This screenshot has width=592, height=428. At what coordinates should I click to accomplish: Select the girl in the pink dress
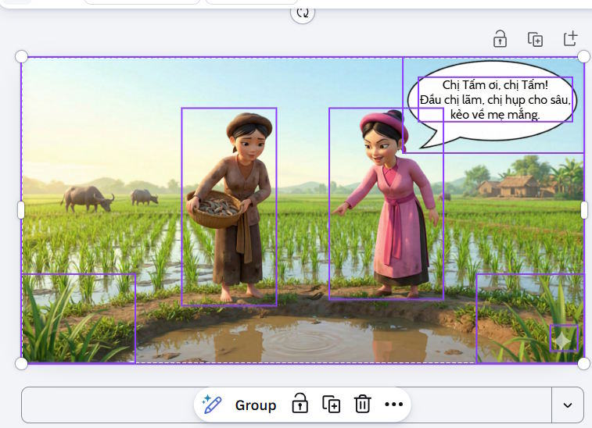coord(386,205)
